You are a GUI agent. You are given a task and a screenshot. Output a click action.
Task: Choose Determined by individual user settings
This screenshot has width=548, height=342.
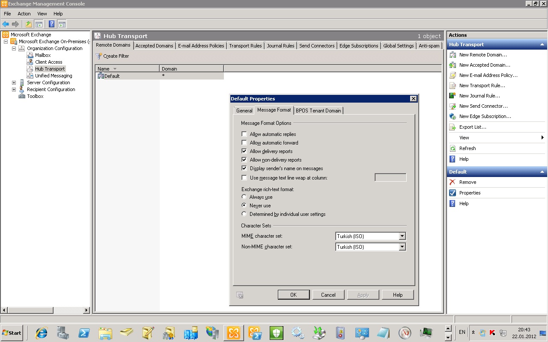coord(244,214)
